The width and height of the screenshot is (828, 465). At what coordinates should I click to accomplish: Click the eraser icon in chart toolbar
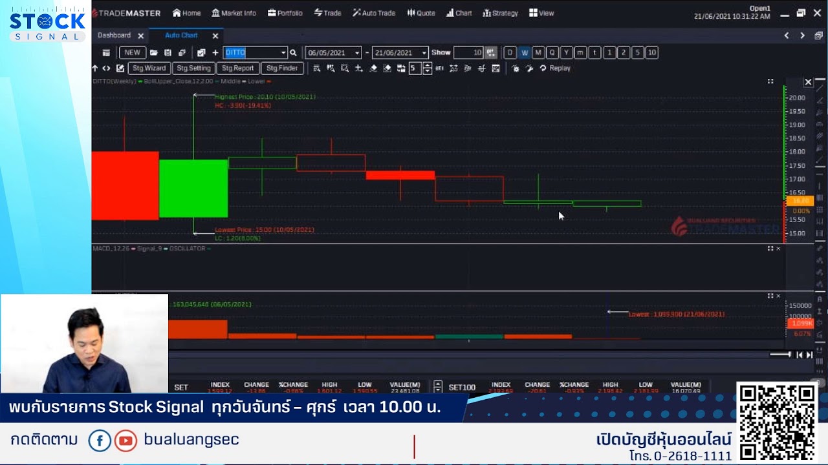(x=373, y=68)
